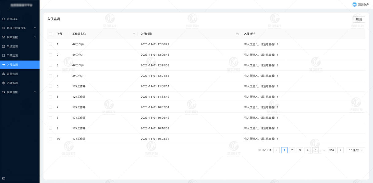Screen dimensions: 373x183
Task: Expand the 视频监控 submenu
Action: coord(35,37)
